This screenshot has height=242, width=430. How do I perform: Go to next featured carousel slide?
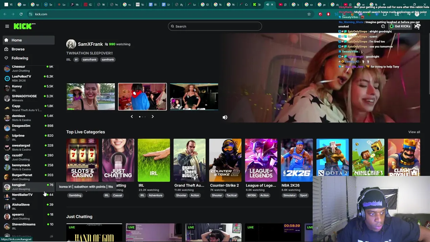[x=153, y=117]
